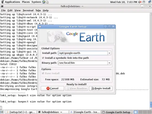The width and height of the screenshot is (152, 114).
Task: Switch to setup.txt gedit taskbar item
Action: click(21, 112)
